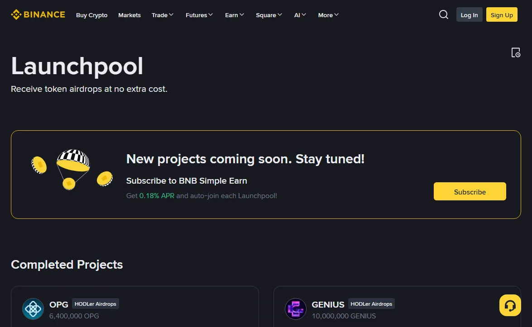Open the customer support headset chat
The height and width of the screenshot is (327, 532).
(x=510, y=305)
